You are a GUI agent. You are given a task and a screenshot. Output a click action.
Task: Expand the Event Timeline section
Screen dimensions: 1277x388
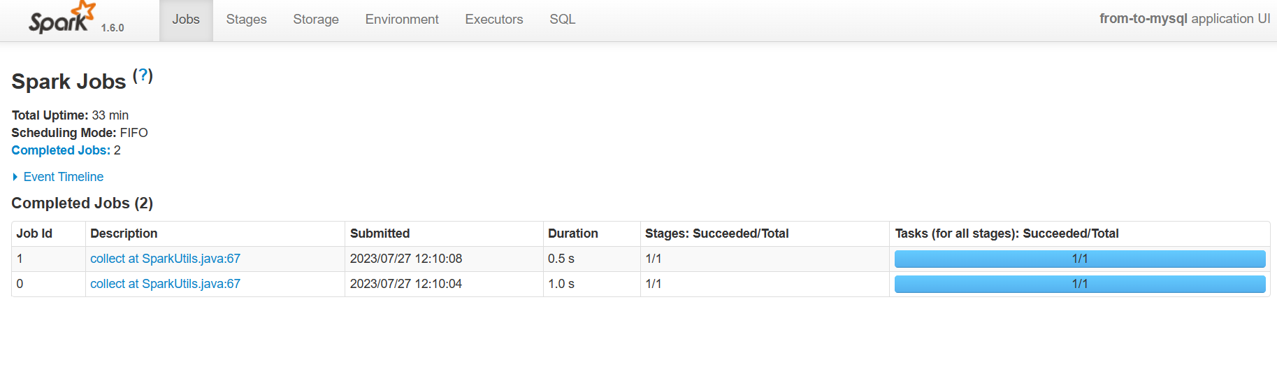click(63, 177)
